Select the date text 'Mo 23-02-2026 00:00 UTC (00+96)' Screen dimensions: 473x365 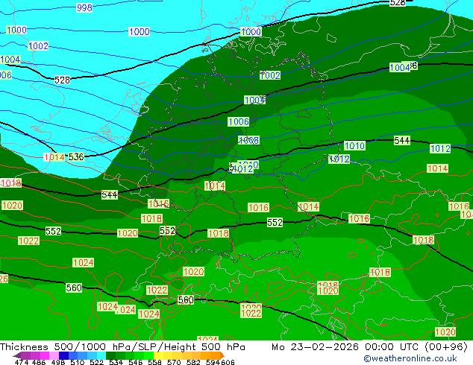coord(369,347)
